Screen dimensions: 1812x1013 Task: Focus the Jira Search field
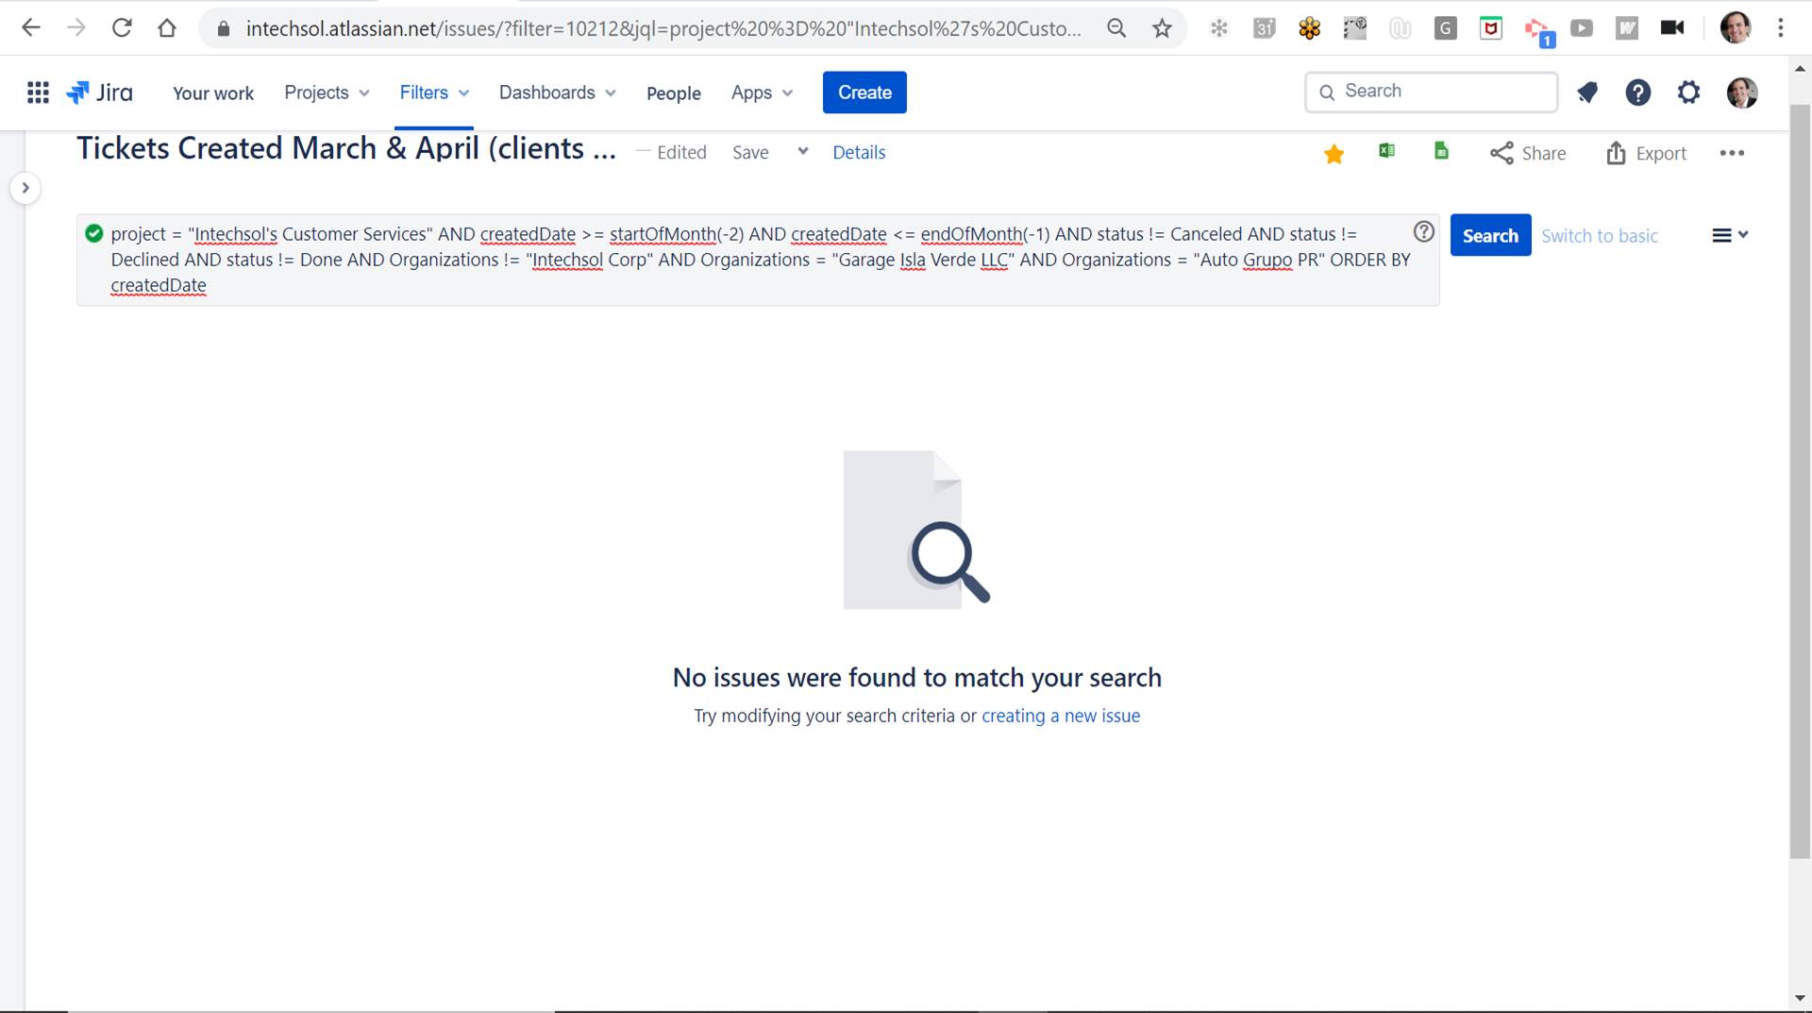click(x=1431, y=92)
